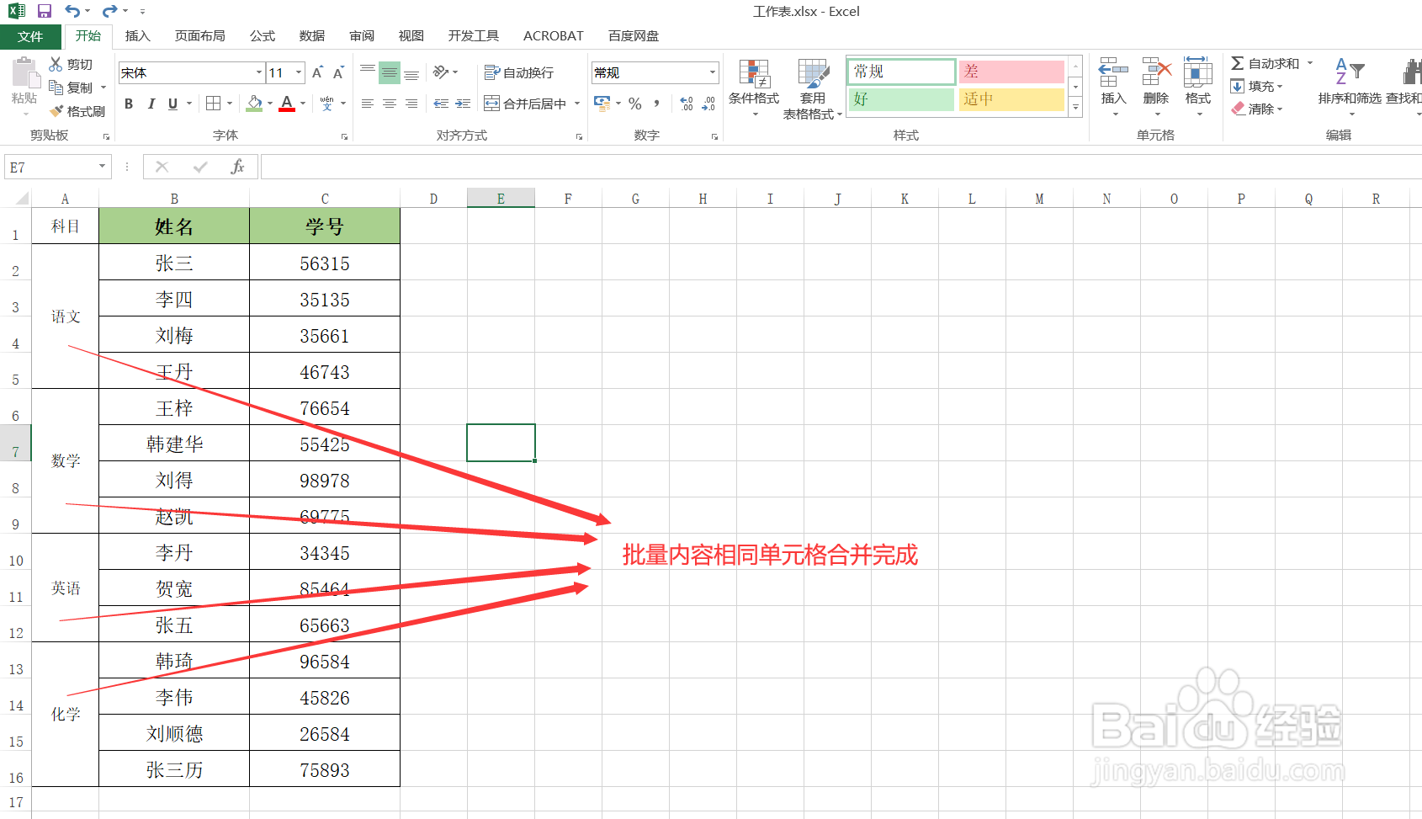The height and width of the screenshot is (819, 1422).
Task: Open the font name dropdown 宋体
Action: pyautogui.click(x=259, y=72)
